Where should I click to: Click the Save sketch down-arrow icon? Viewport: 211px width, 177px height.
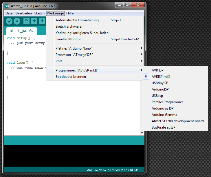point(42,21)
